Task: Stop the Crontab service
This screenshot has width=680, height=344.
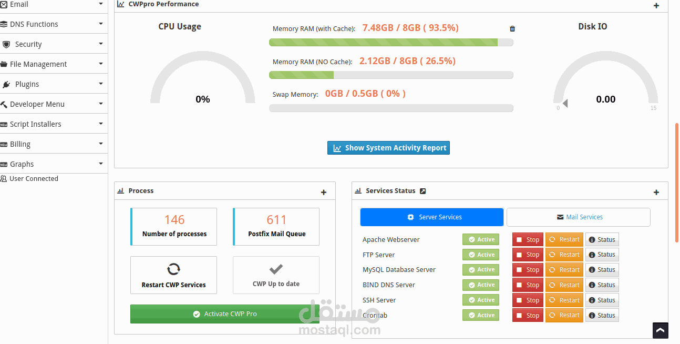Action: coord(528,316)
